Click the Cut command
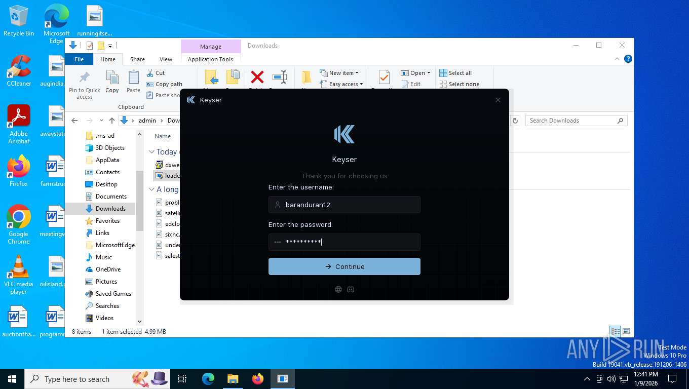Viewport: 689px width, 389px height. click(x=156, y=73)
